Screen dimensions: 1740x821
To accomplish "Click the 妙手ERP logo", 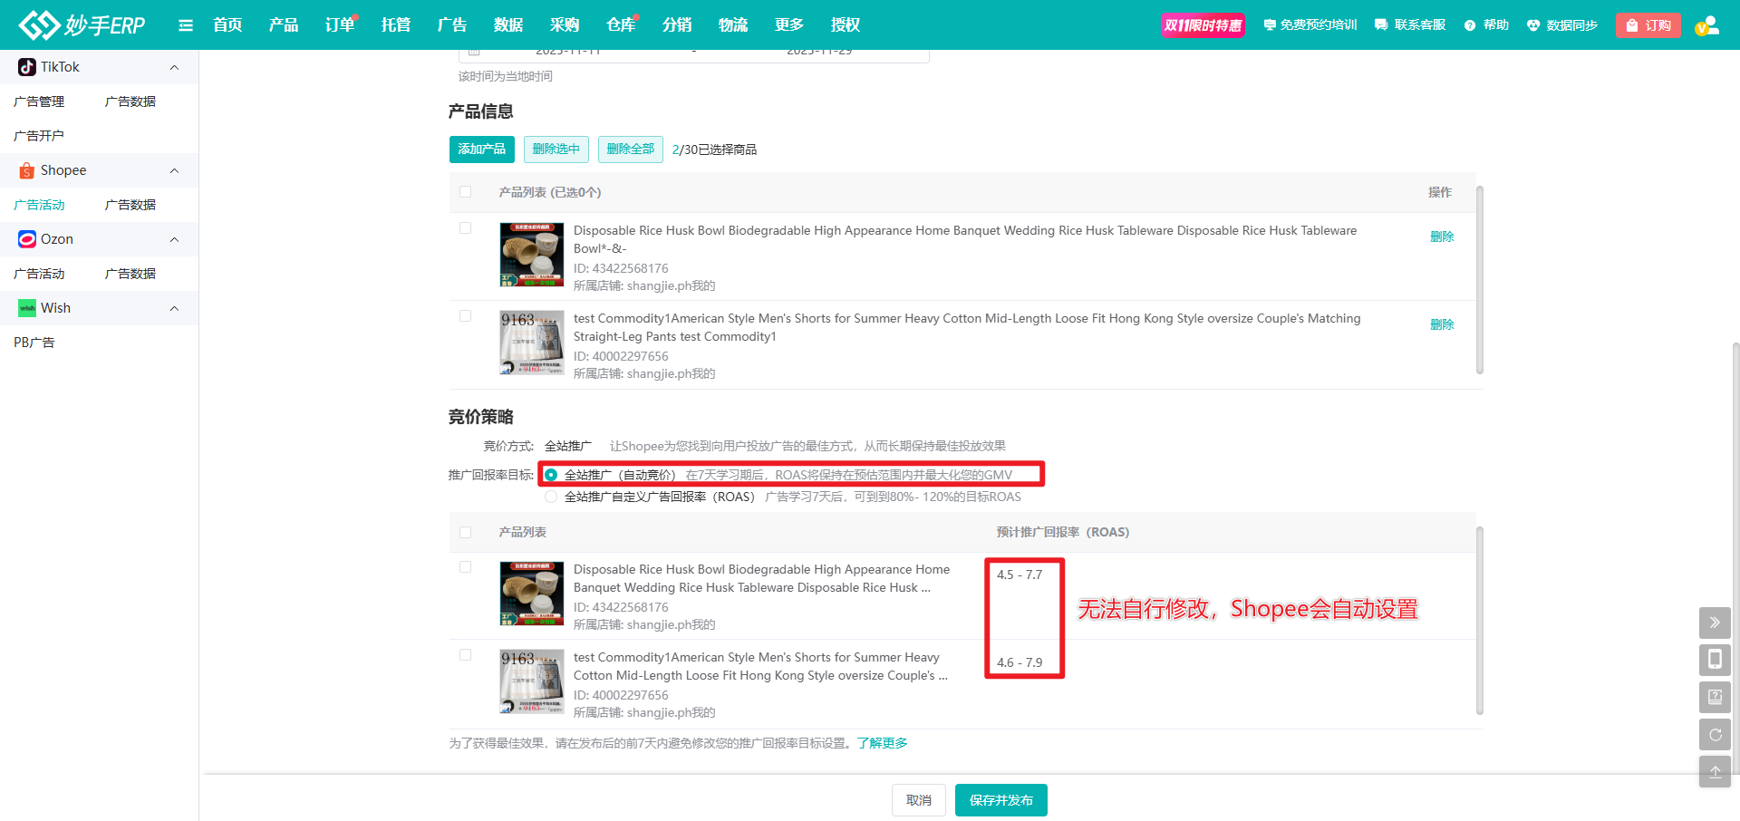I will click(x=82, y=24).
